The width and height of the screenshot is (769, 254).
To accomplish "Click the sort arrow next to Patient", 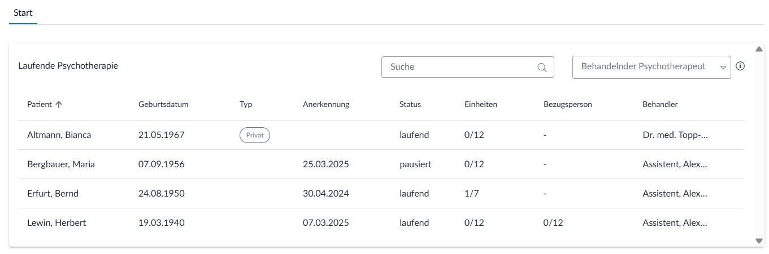I will tap(59, 104).
